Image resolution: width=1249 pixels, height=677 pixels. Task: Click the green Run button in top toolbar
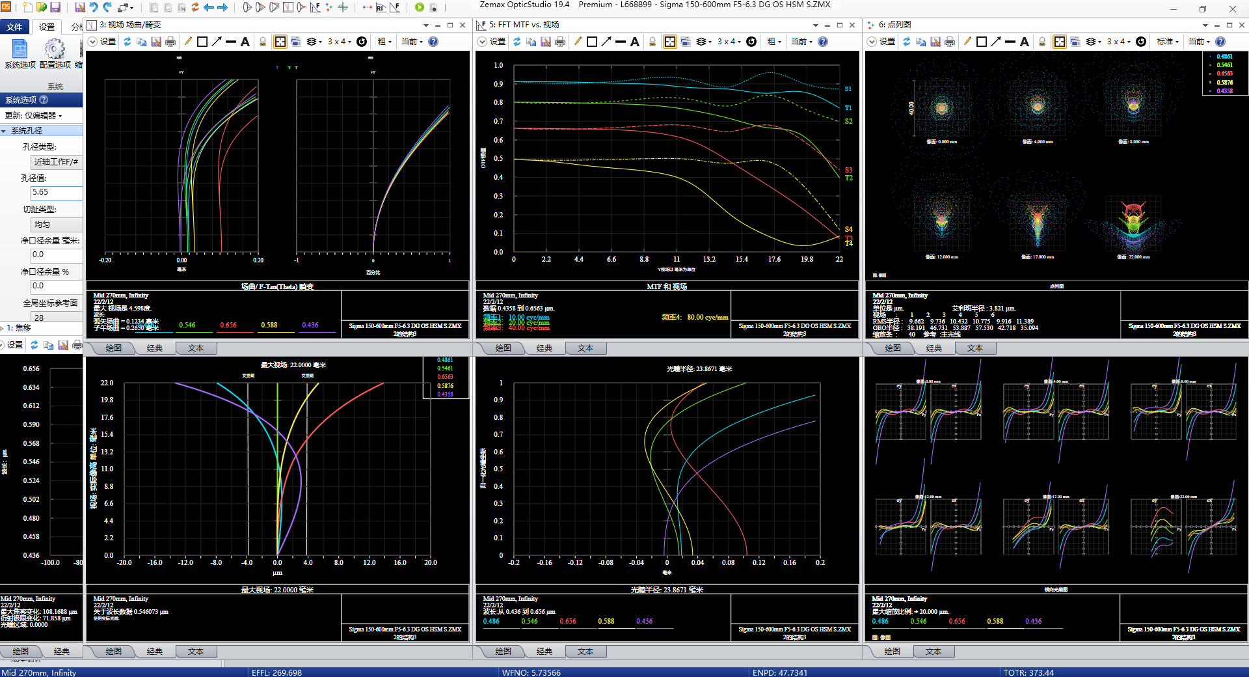(x=420, y=7)
